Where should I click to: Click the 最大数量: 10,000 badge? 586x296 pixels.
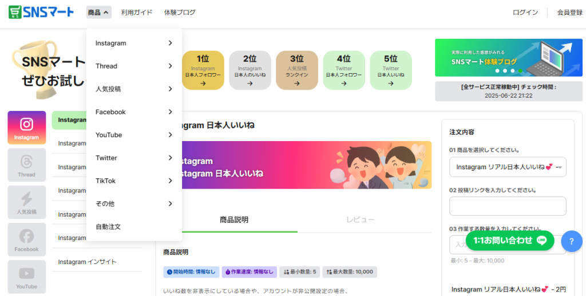pos(350,272)
